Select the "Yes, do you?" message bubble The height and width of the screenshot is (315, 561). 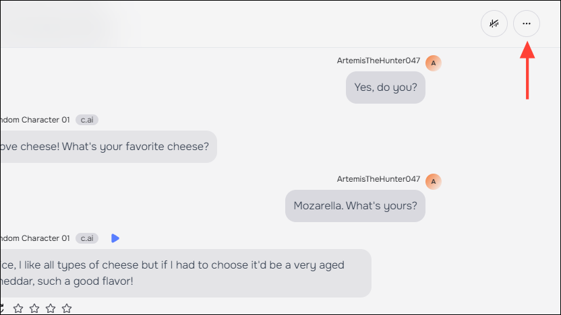click(385, 87)
